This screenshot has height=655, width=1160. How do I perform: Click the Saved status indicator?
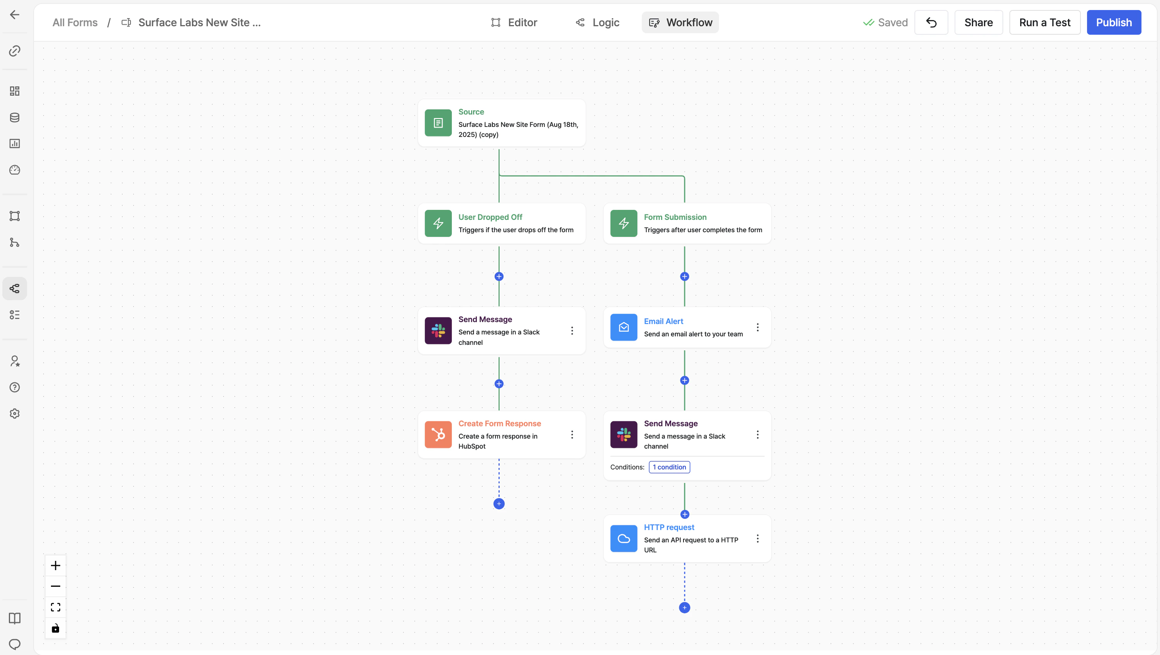click(x=885, y=22)
